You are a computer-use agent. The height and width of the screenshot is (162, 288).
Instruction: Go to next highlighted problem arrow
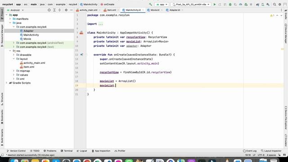281,16
